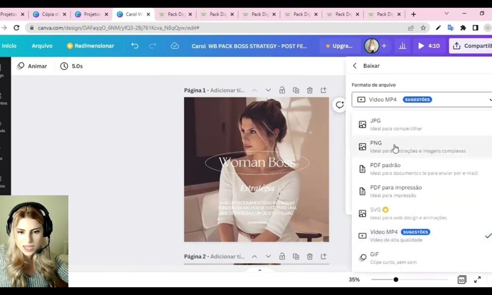Duplicate Página 1

[x=296, y=90]
